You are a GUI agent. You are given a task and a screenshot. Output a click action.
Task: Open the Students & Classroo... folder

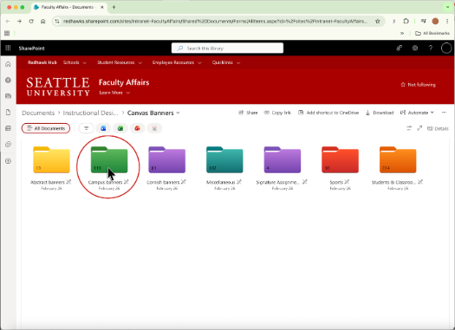[398, 160]
